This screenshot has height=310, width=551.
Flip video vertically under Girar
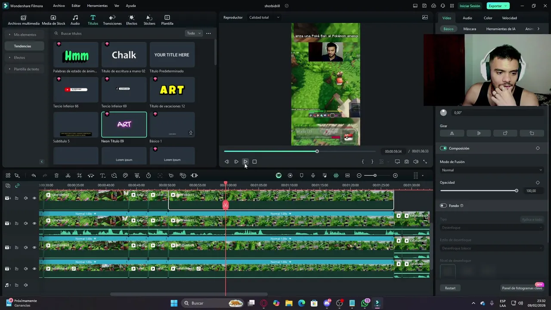coord(479,133)
